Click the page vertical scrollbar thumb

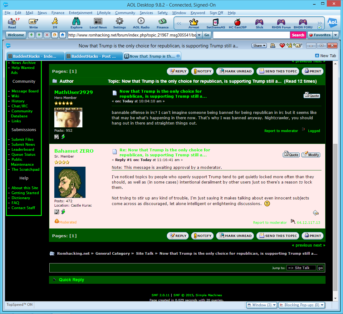(x=335, y=217)
